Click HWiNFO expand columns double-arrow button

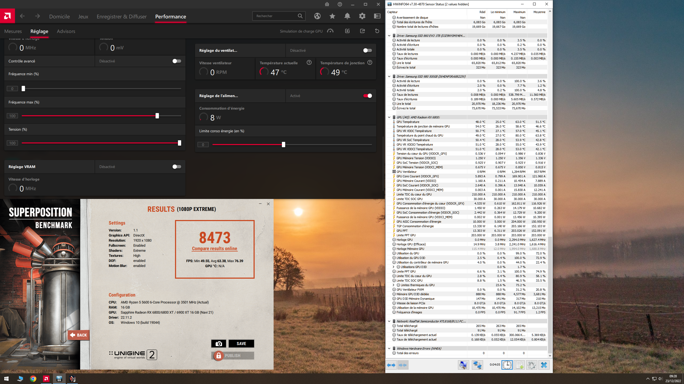pyautogui.click(x=391, y=365)
